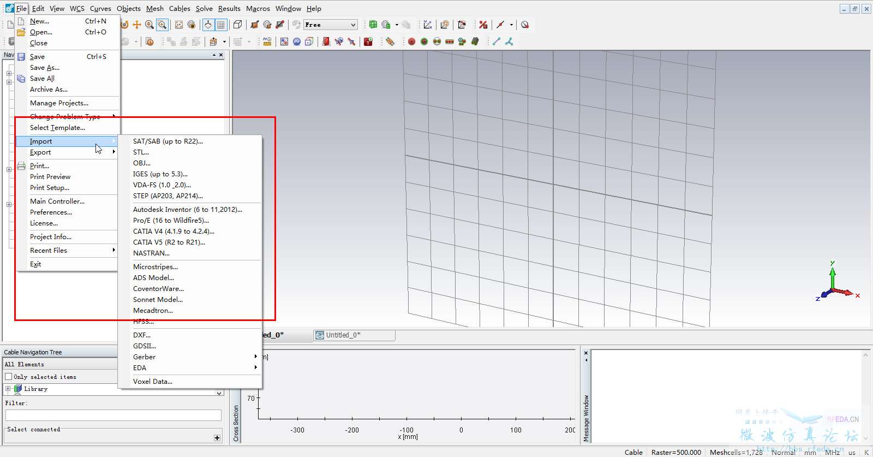Open the Macros menu

258,8
